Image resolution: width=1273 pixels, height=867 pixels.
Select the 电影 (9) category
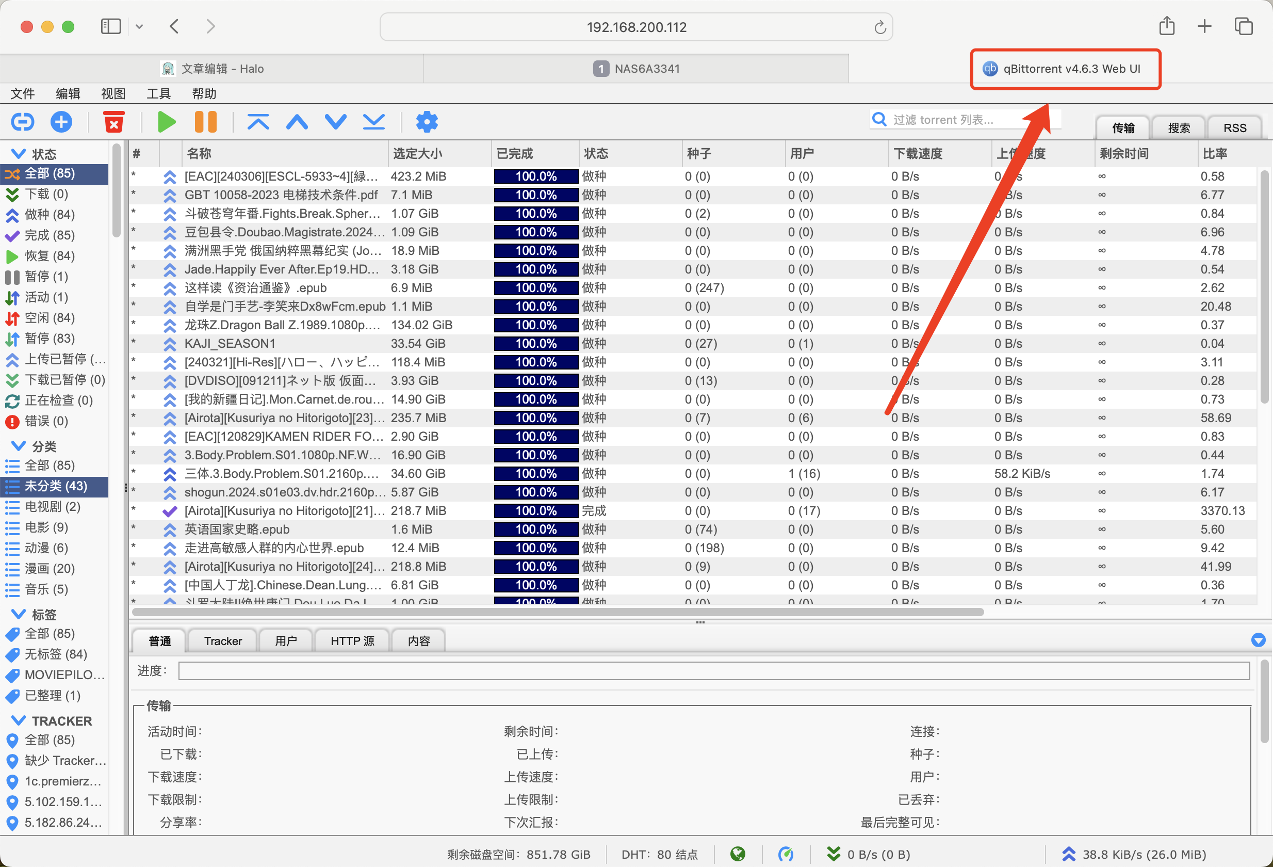54,527
